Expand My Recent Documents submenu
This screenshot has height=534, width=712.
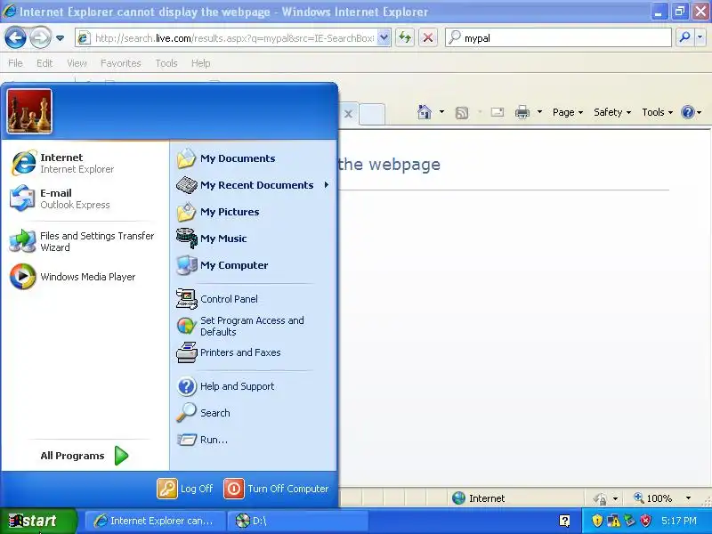253,185
